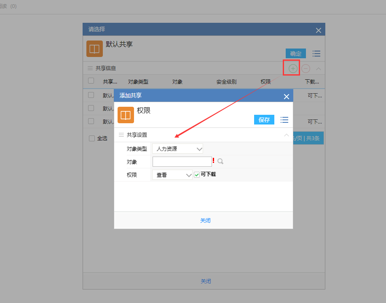386x303 pixels.
Task: Toggle the table header select-all checkbox
Action: point(91,81)
